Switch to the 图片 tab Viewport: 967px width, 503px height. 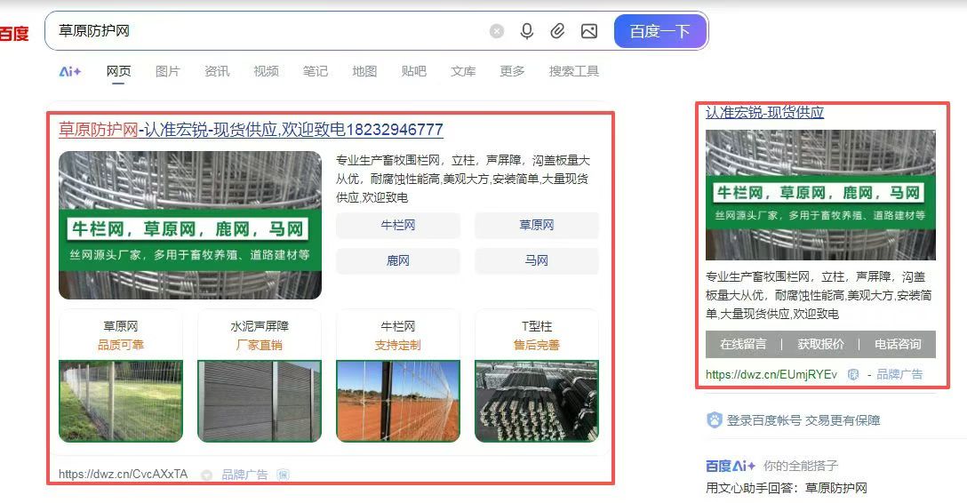(167, 71)
